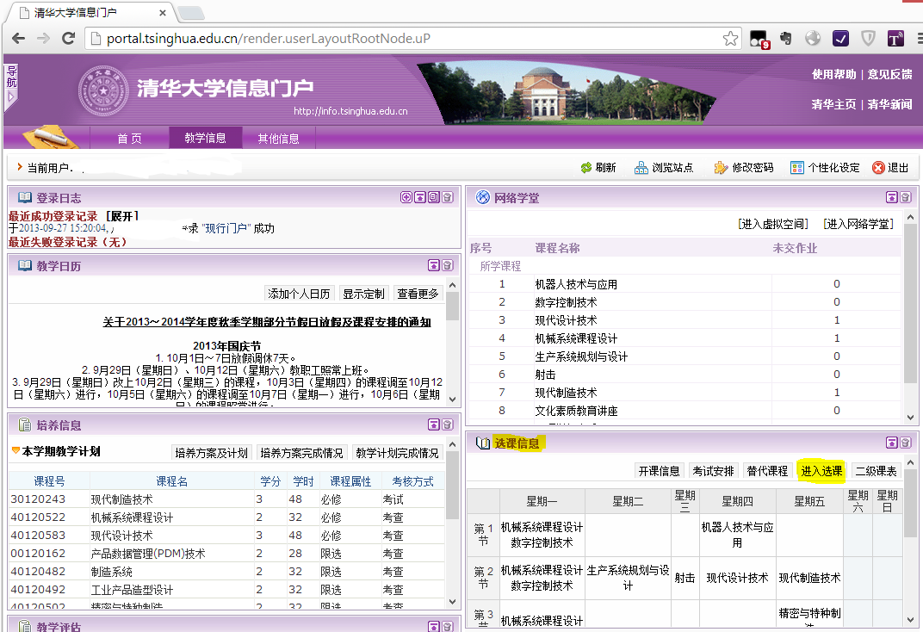Click the 考试安排 button
This screenshot has height=632, width=923.
point(714,471)
